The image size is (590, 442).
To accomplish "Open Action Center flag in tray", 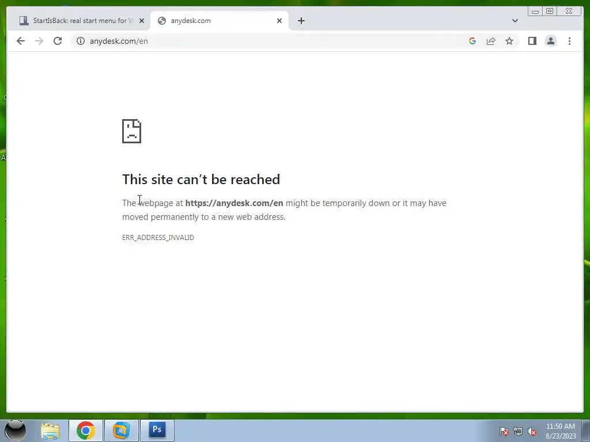I will click(504, 431).
